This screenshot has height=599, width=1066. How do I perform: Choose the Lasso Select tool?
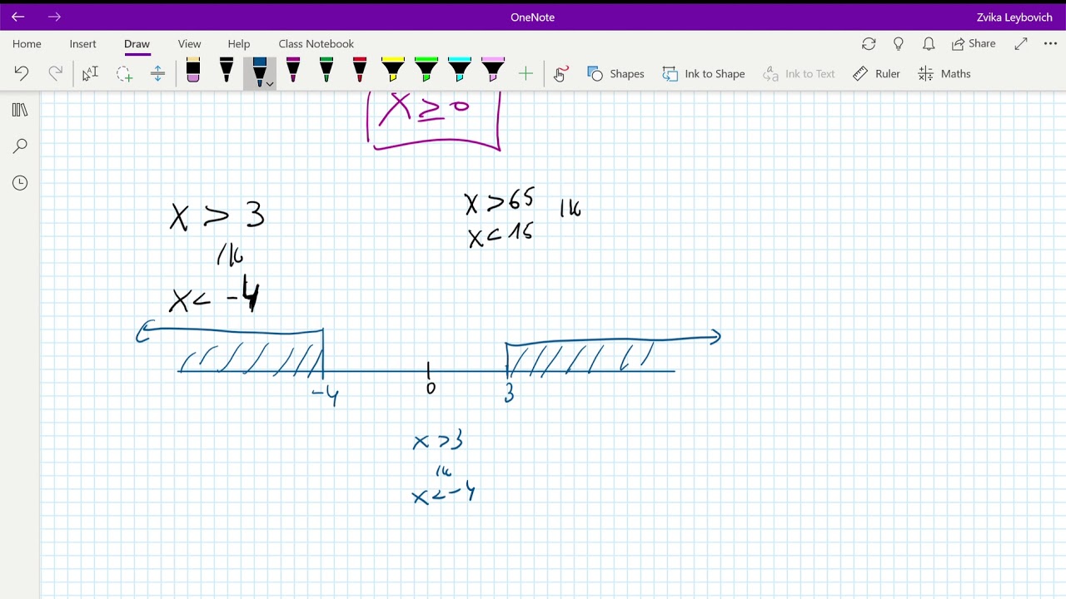click(124, 73)
